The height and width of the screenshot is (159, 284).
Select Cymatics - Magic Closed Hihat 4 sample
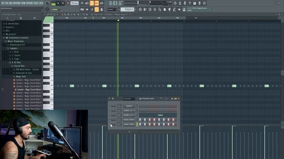29,90
